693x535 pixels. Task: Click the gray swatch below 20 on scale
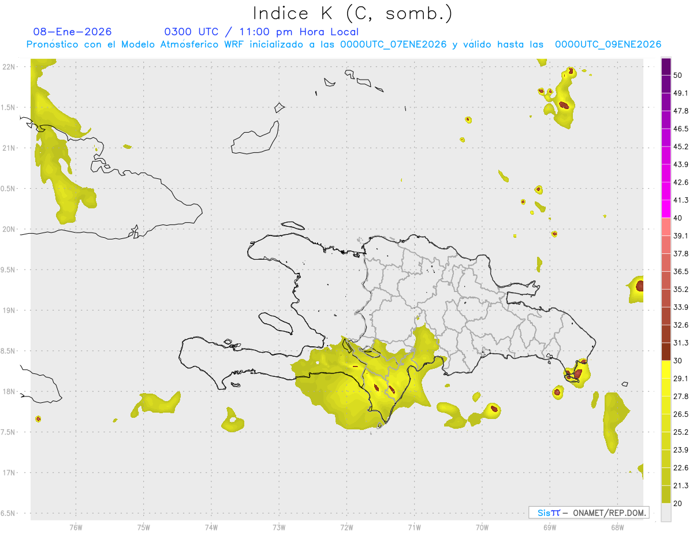[666, 512]
